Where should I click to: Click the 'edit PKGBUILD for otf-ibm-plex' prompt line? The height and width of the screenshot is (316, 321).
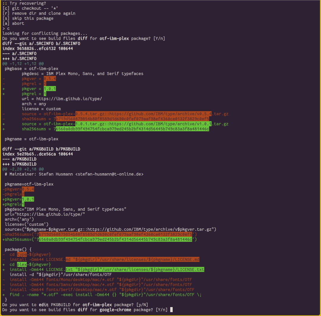[75, 305]
